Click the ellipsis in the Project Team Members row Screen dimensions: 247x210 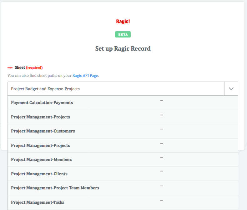[161, 186]
